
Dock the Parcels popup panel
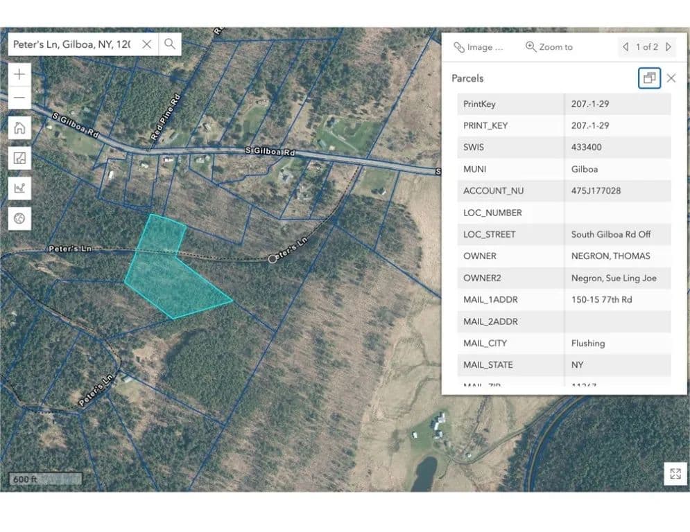pos(649,78)
